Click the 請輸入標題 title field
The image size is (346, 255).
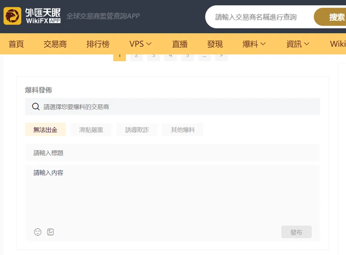(172, 153)
